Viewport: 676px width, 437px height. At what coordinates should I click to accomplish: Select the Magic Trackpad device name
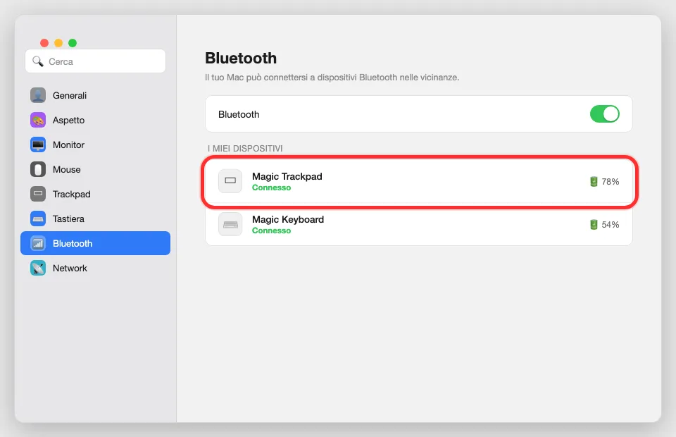287,176
